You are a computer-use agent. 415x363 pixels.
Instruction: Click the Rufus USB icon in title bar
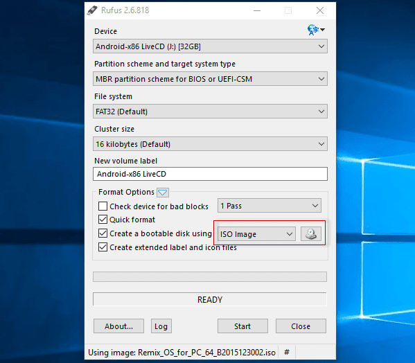click(92, 10)
